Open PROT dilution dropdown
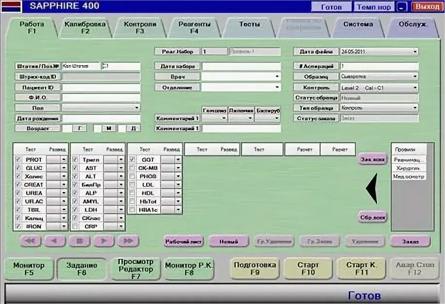445x304 pixels. [x=64, y=160]
